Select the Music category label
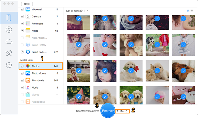This screenshot has height=120, width=198. 35,87
